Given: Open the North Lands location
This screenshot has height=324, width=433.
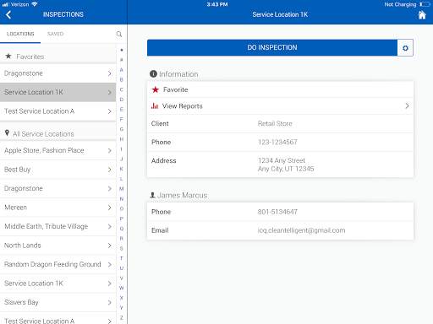Looking at the screenshot, I should coord(58,246).
